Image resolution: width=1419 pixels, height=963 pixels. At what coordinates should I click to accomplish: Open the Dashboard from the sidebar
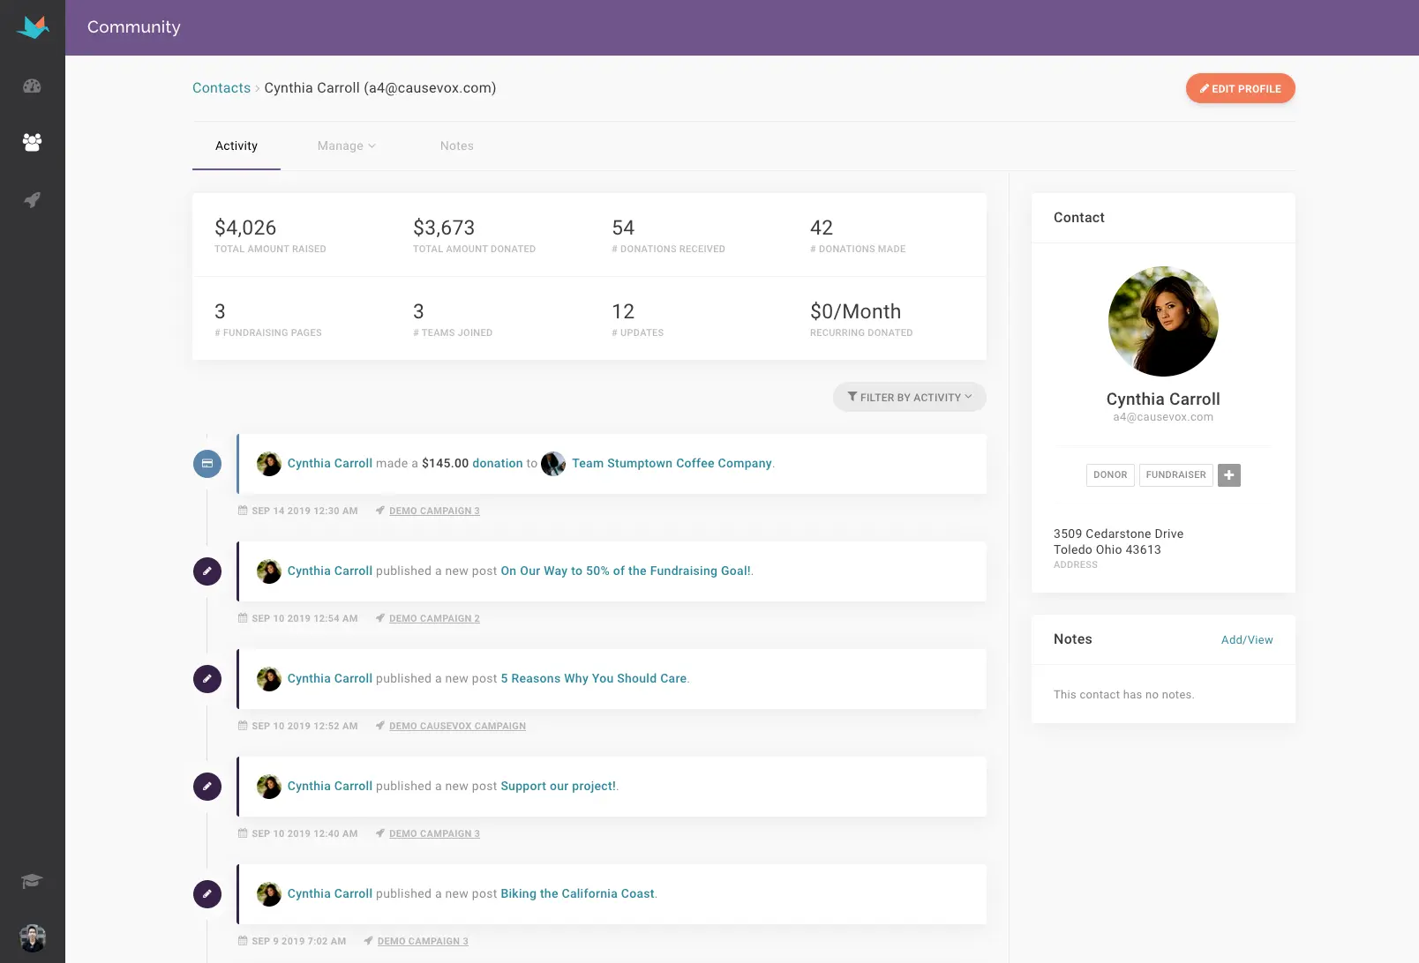[x=32, y=86]
